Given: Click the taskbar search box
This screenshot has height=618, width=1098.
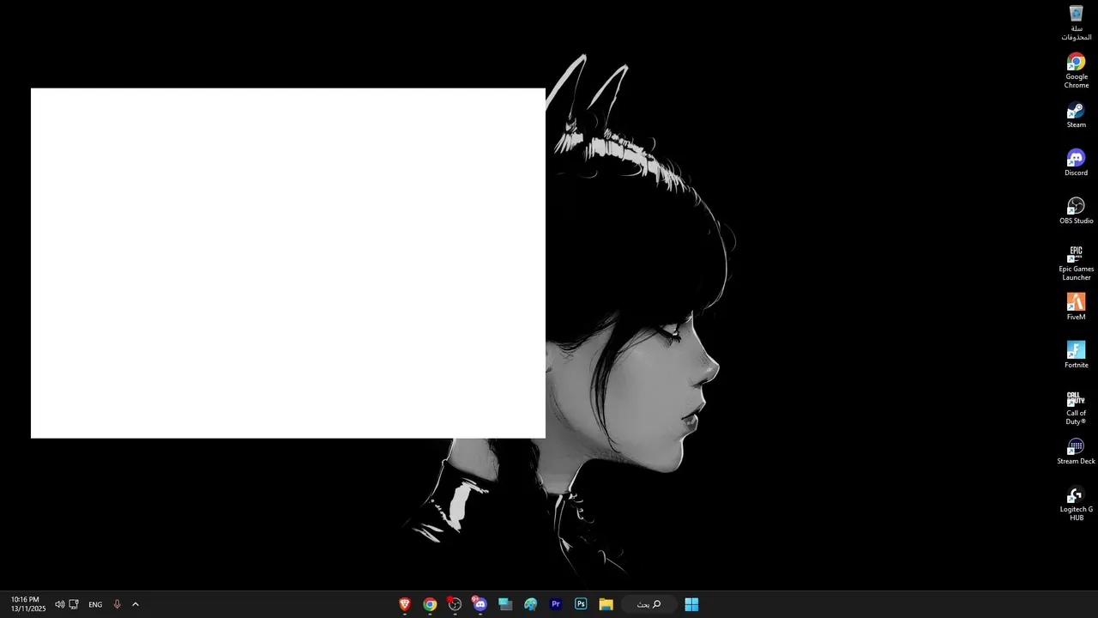Looking at the screenshot, I should (x=649, y=604).
